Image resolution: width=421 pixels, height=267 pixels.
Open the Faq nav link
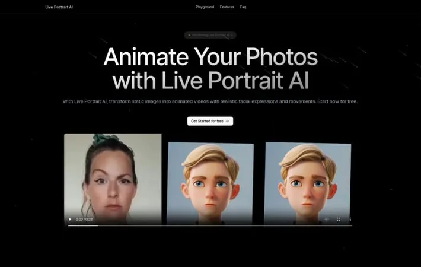pos(243,7)
